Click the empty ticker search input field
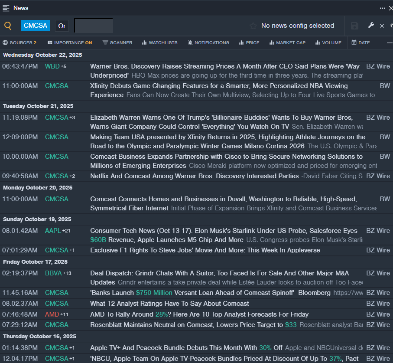This screenshot has width=393, height=363. 94,26
